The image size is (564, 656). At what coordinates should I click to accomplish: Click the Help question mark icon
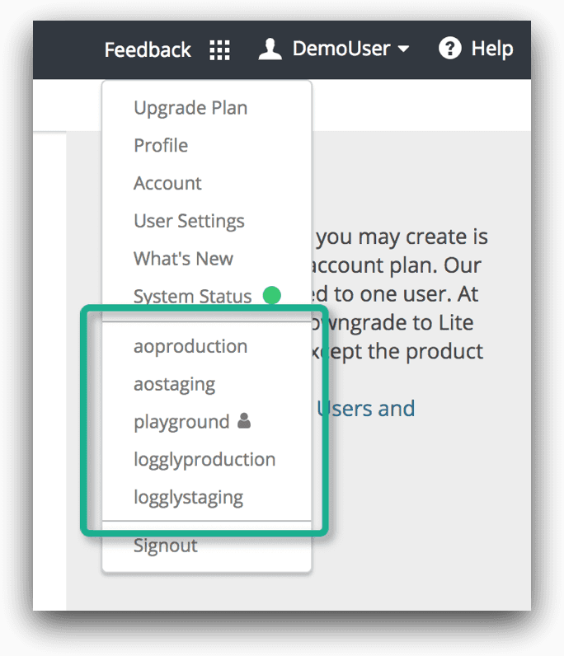tap(449, 49)
